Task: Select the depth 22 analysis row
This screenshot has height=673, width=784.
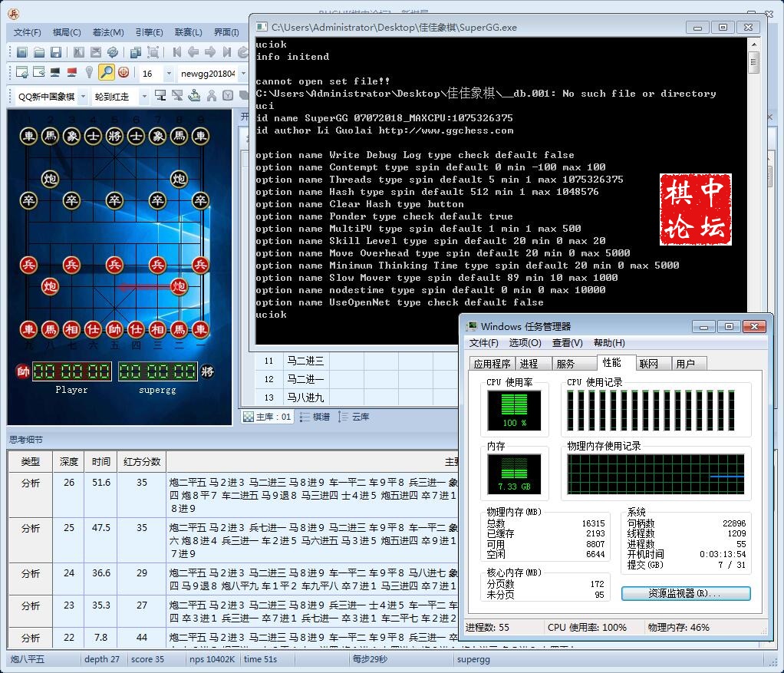Action: [x=233, y=638]
